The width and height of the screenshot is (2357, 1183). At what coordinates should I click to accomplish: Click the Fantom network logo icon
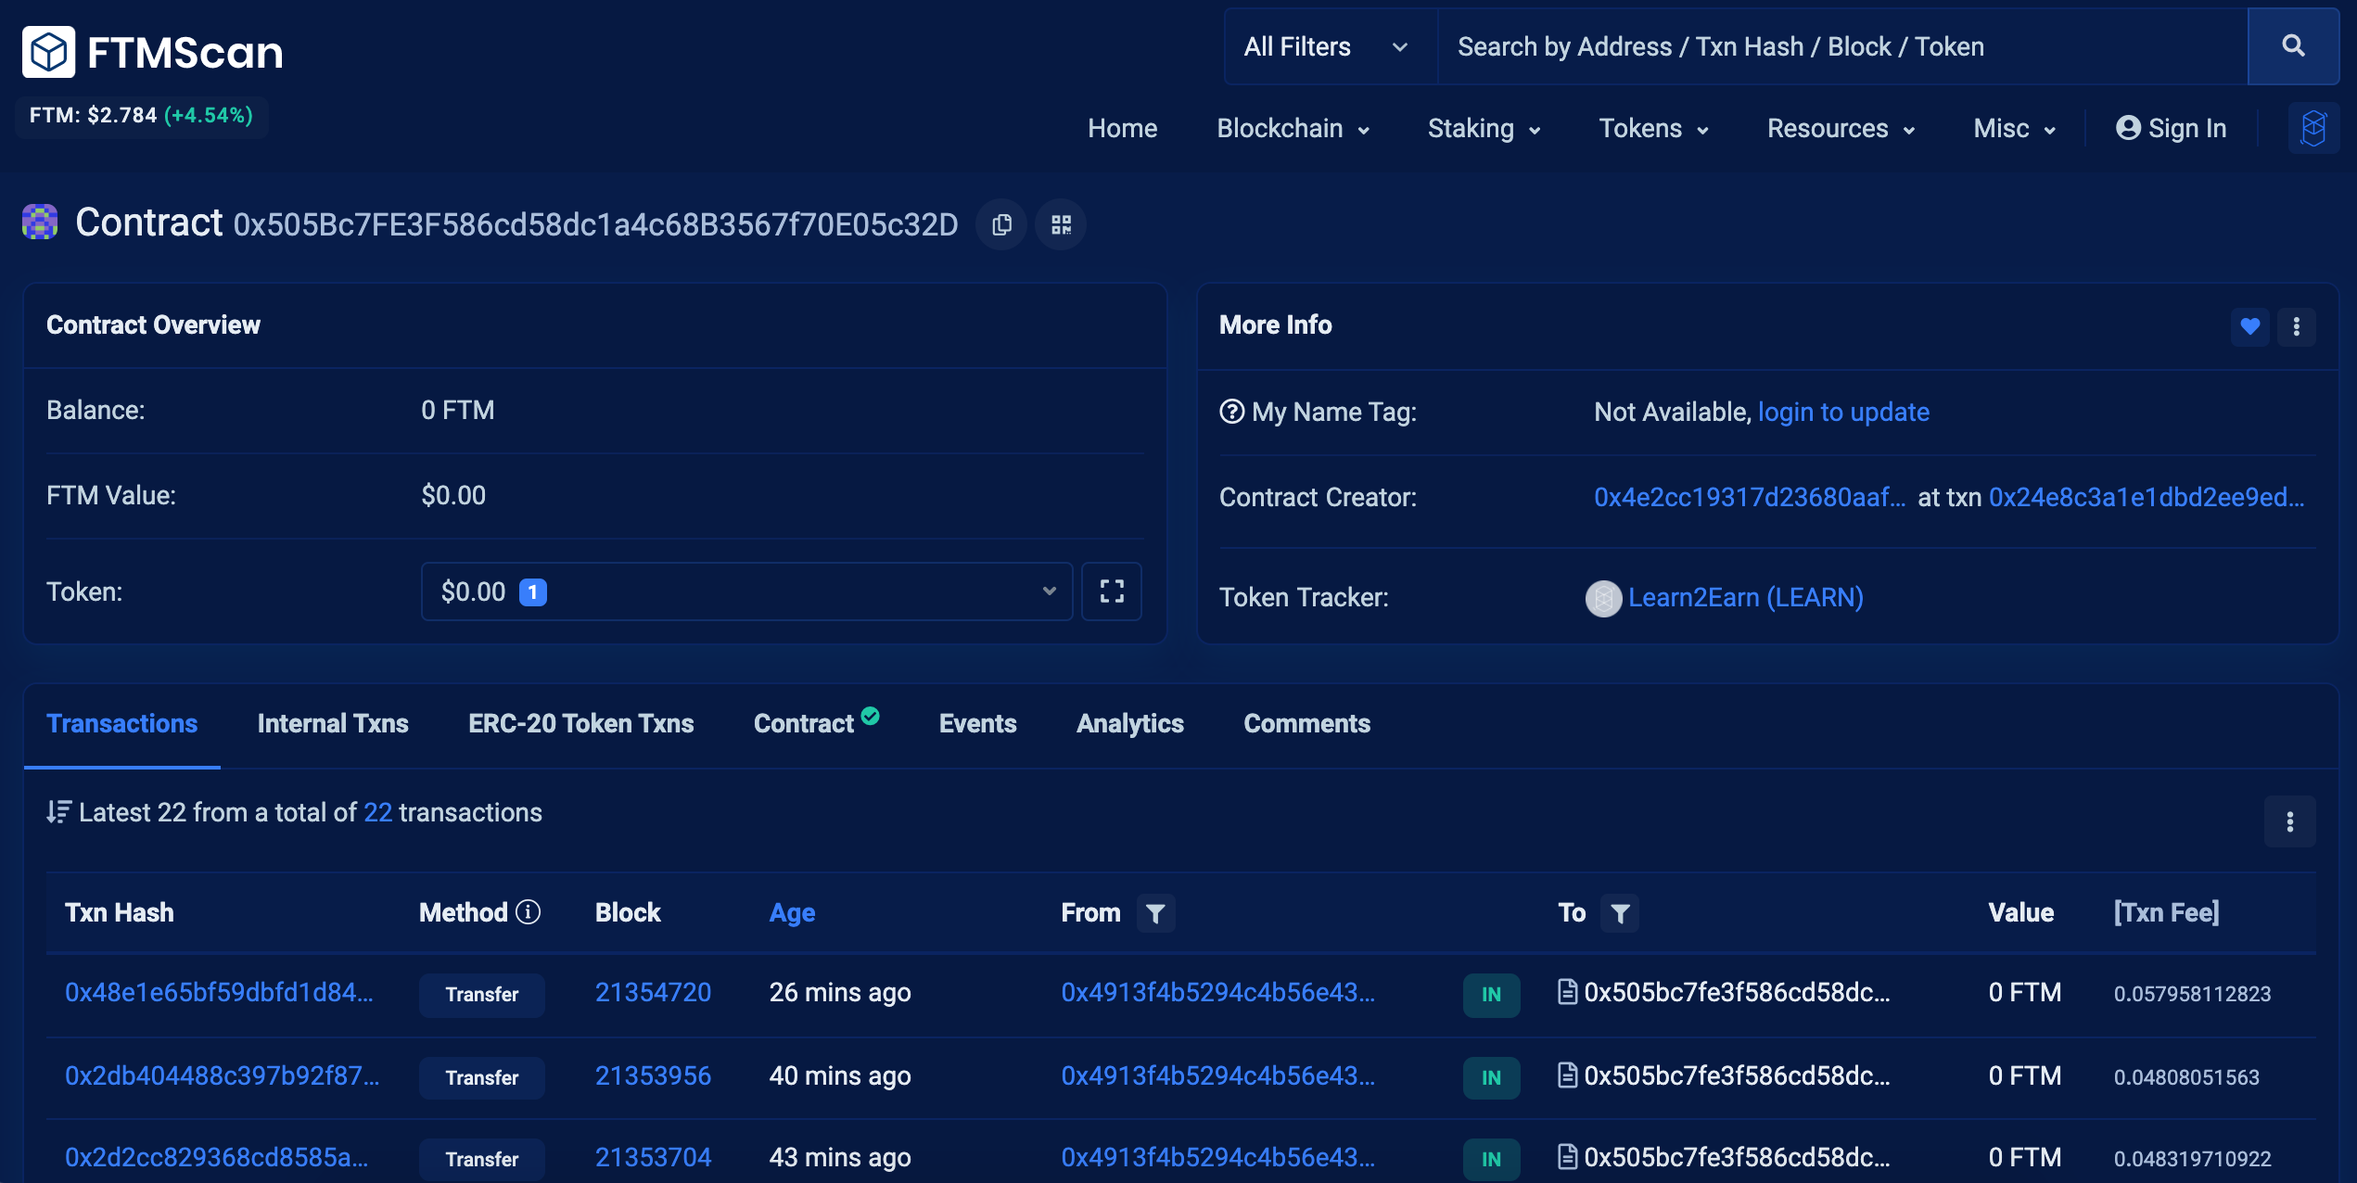[2313, 128]
